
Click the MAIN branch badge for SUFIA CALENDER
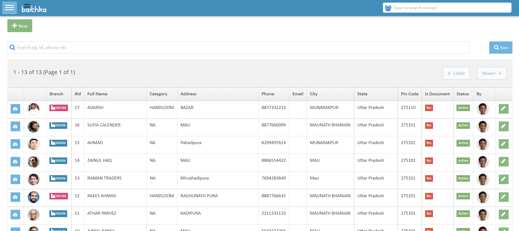[x=58, y=125]
